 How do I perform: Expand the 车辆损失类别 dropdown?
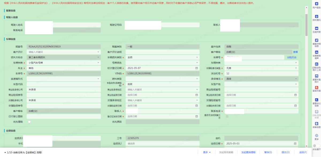[x=162, y=57]
